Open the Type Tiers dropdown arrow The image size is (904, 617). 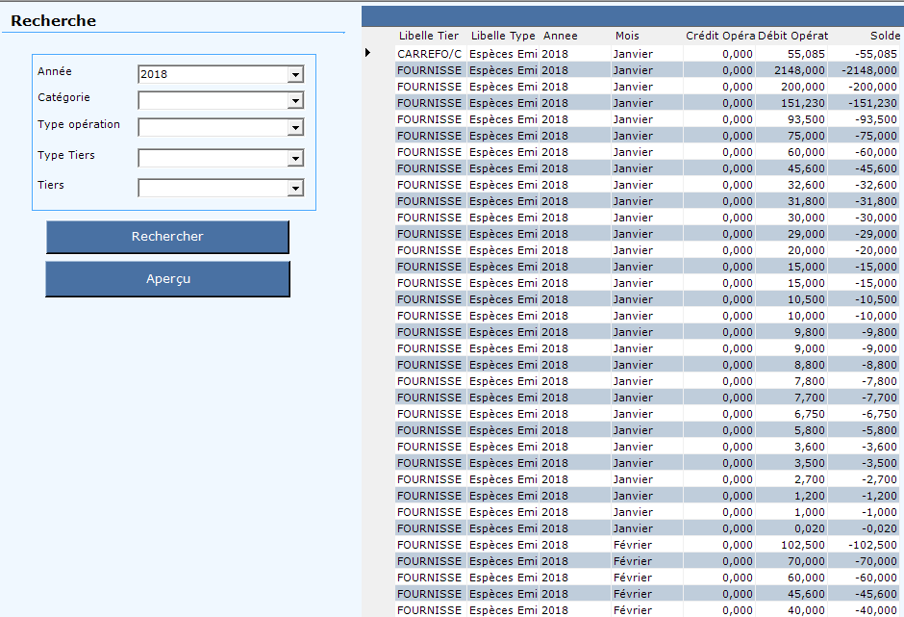pyautogui.click(x=295, y=158)
